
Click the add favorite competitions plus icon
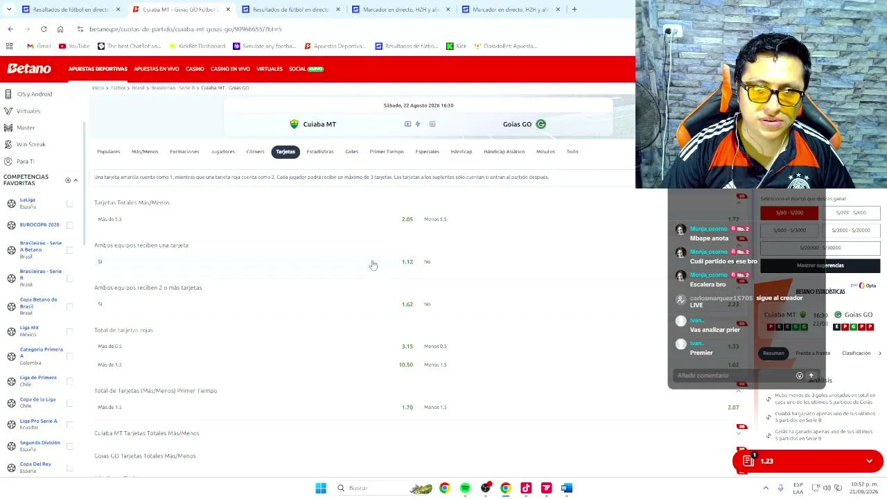click(68, 180)
